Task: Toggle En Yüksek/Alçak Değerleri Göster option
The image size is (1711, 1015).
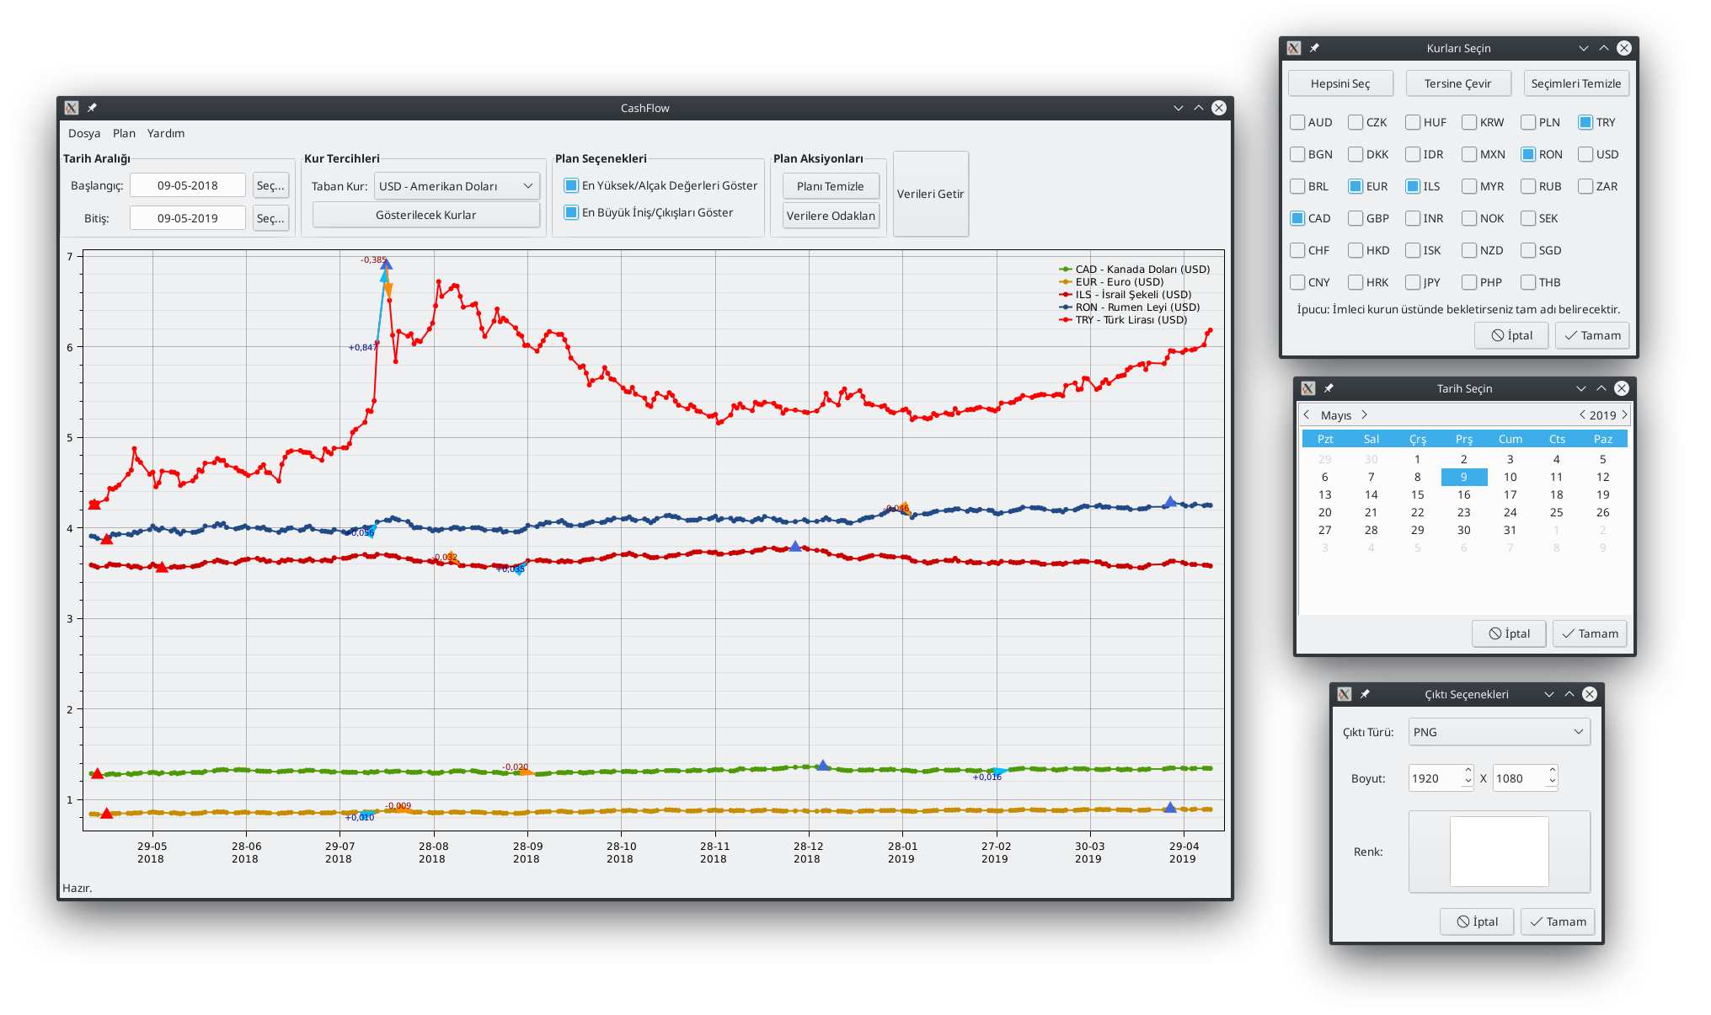Action: click(572, 185)
